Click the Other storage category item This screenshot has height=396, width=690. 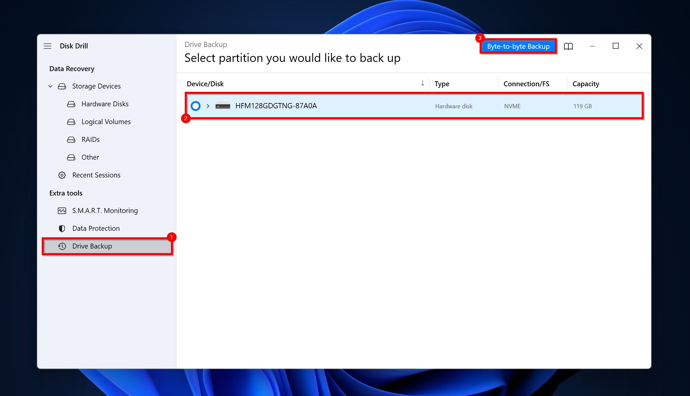pos(90,157)
